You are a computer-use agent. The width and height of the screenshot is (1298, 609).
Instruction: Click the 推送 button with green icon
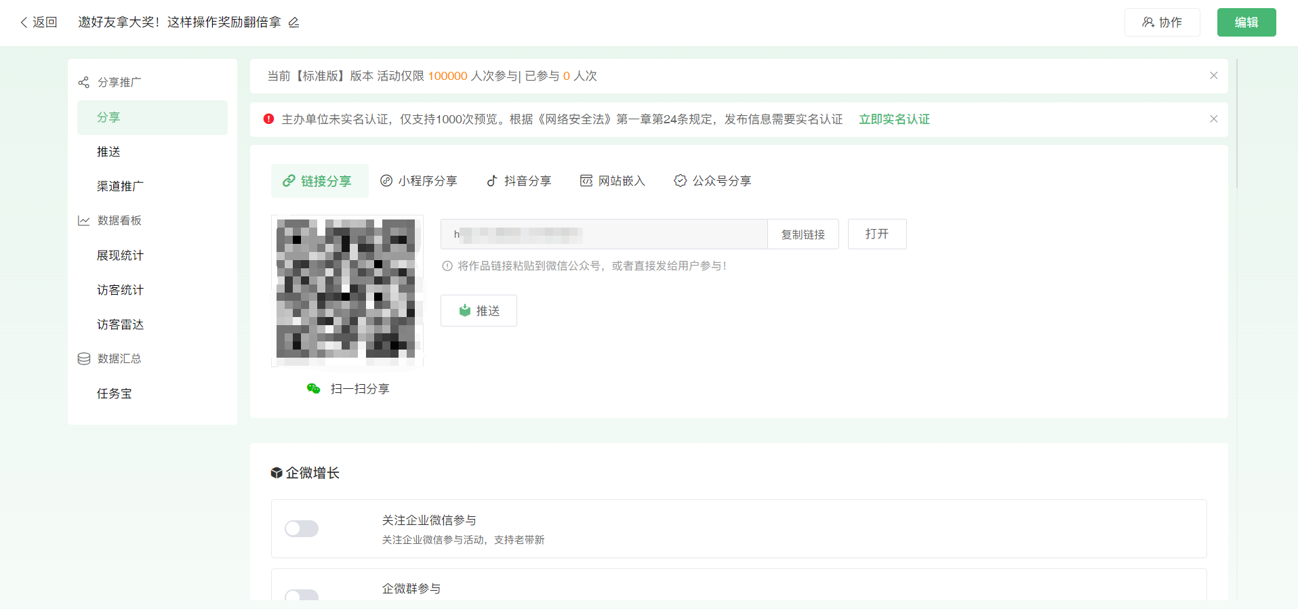tap(479, 311)
